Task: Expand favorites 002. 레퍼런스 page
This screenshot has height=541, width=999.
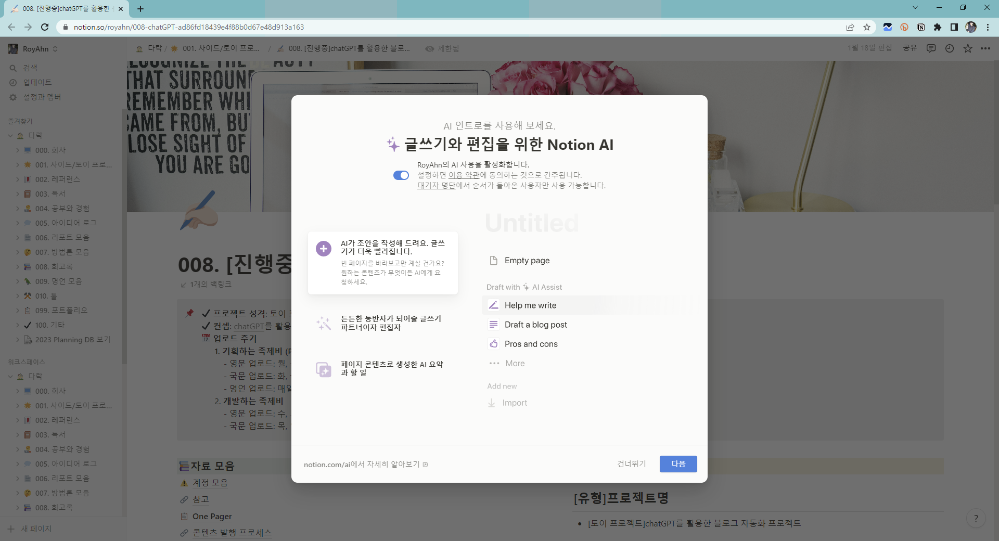Action: point(18,179)
